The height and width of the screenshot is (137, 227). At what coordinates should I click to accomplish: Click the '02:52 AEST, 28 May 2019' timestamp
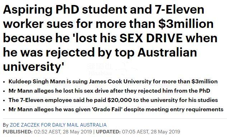click(x=63, y=132)
